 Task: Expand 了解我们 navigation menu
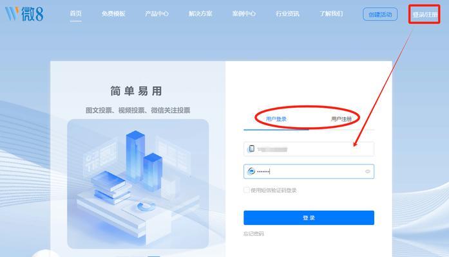click(x=331, y=13)
